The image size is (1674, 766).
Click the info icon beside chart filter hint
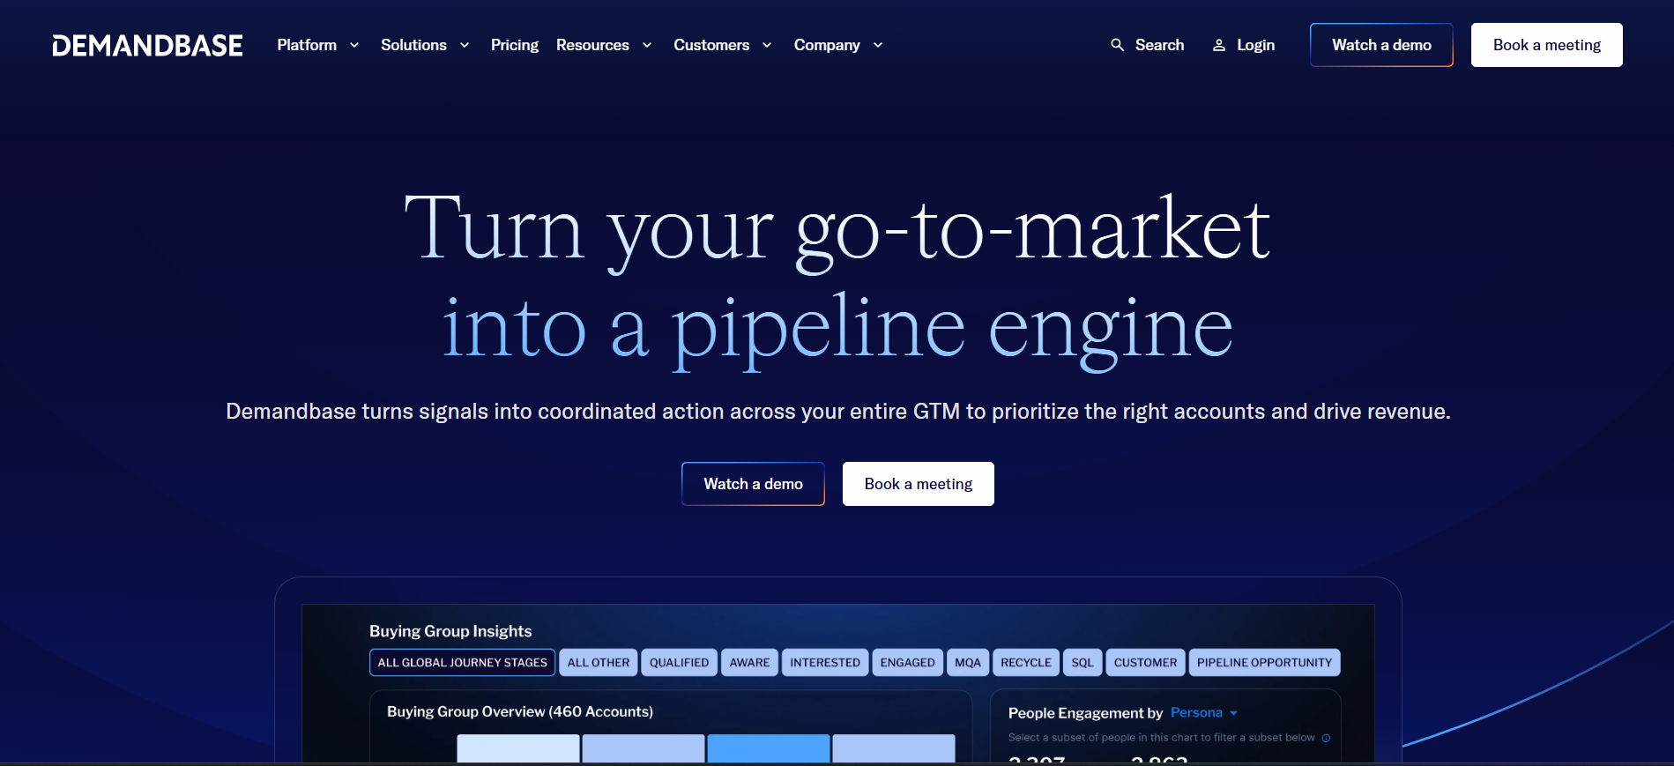point(1326,738)
